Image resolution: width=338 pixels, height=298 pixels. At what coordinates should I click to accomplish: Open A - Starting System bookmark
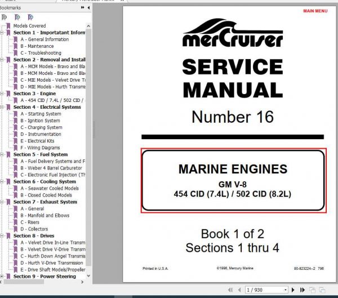[x=41, y=114]
